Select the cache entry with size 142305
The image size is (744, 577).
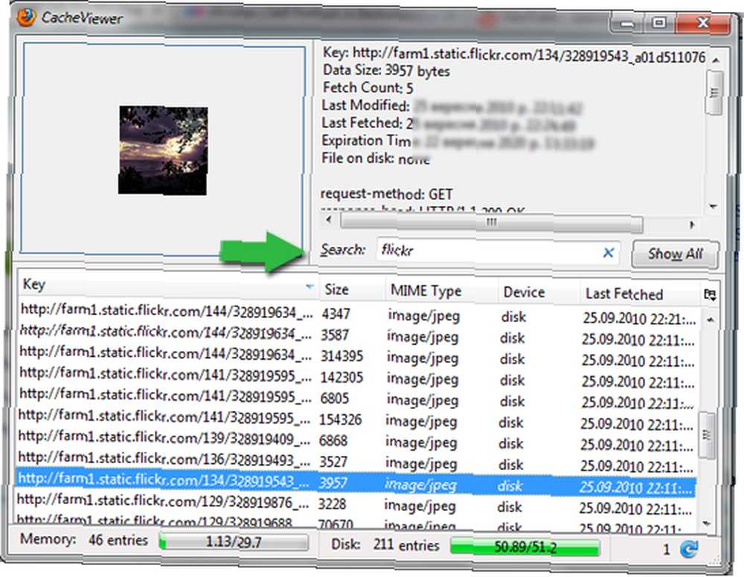tap(356, 378)
